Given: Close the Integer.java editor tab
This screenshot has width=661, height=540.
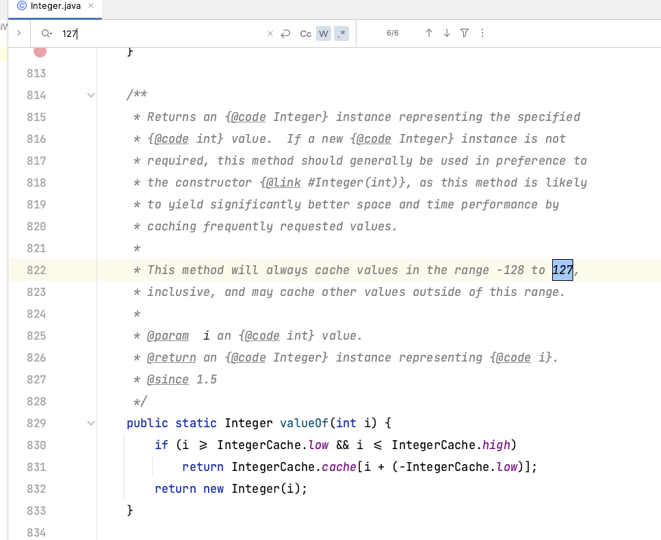Looking at the screenshot, I should (x=90, y=6).
